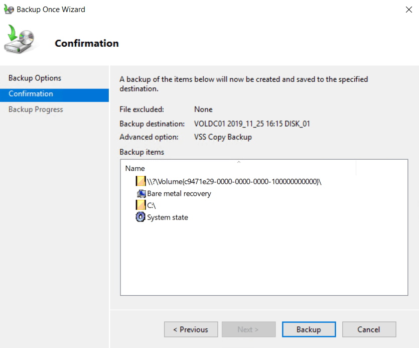This screenshot has width=419, height=348.
Task: Select the Bare metal recovery label
Action: [179, 193]
